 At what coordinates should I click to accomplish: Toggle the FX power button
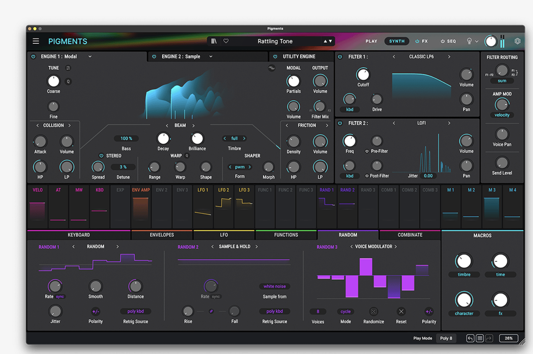417,41
